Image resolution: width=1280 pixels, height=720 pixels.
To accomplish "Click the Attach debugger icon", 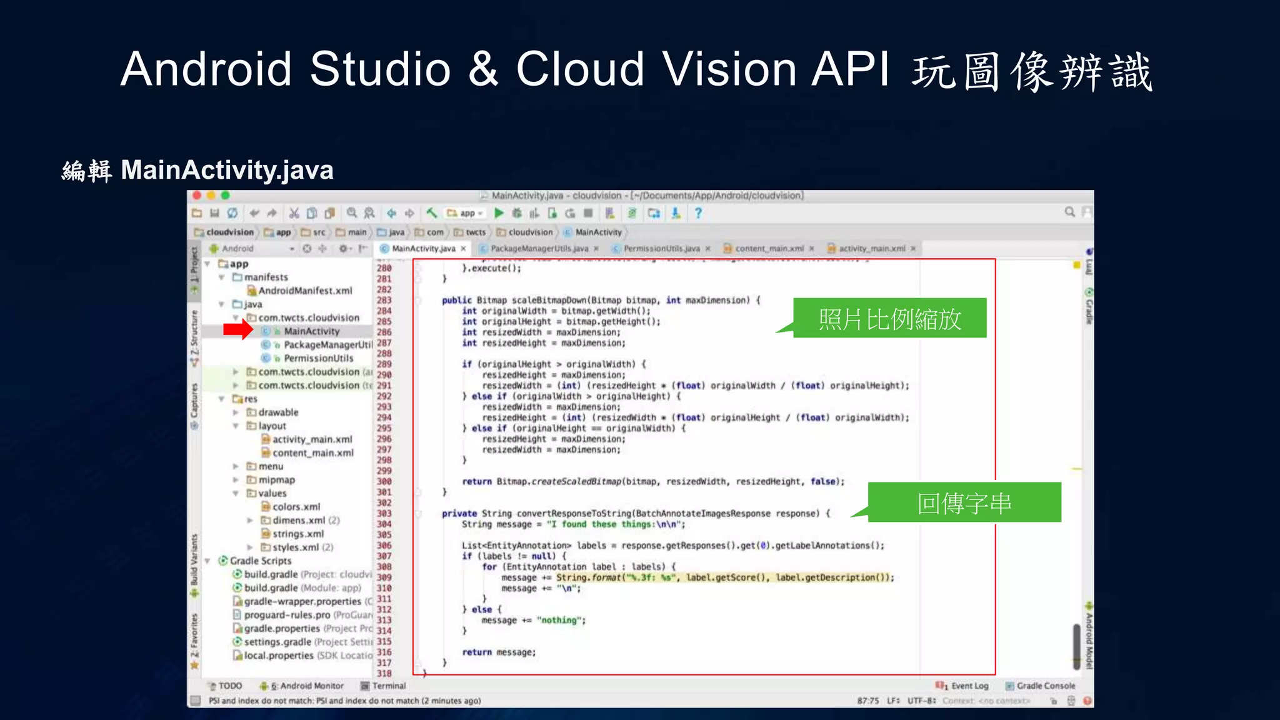I will [552, 213].
